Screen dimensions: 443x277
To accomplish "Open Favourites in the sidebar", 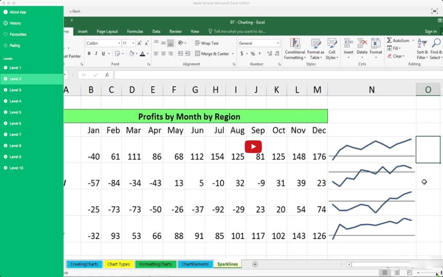I will (x=32, y=34).
